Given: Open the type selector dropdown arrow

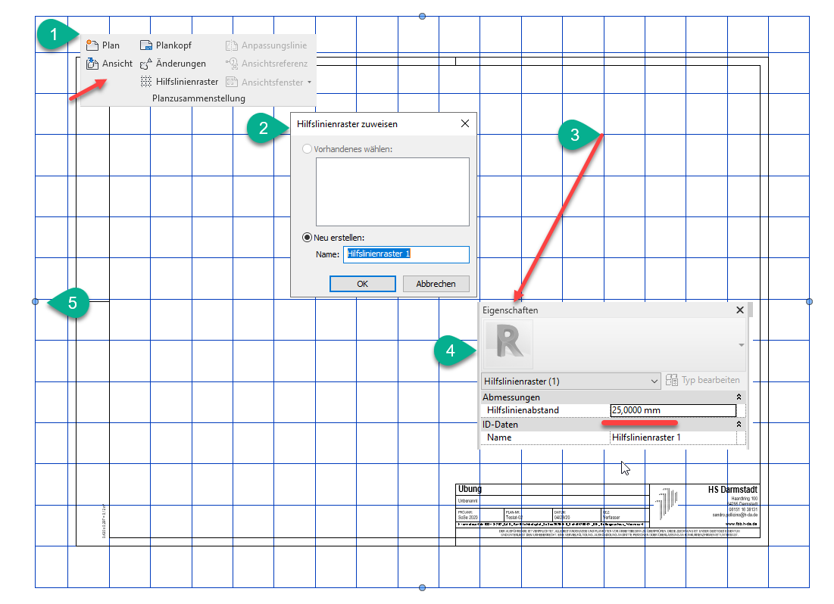Looking at the screenshot, I should [741, 345].
